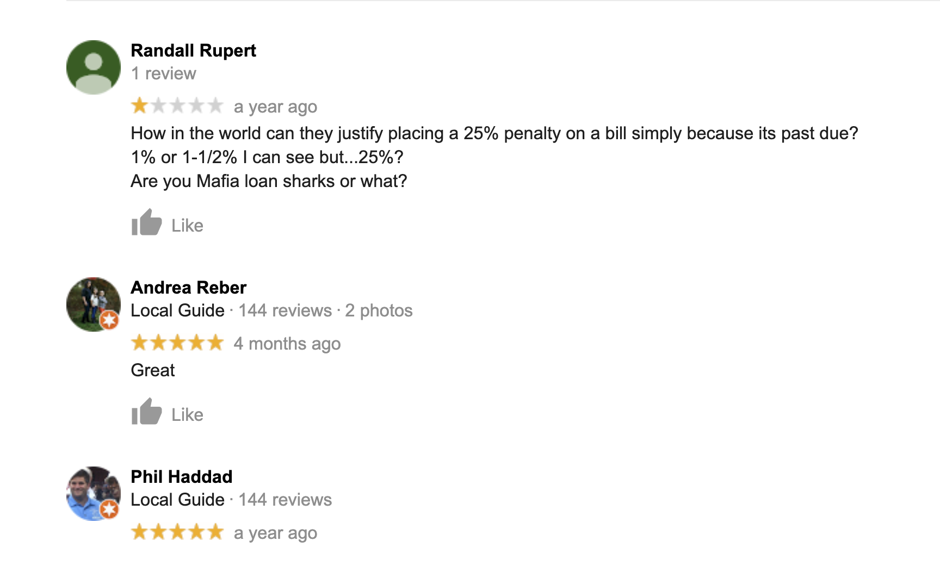Click Randall Rupert's green default avatar
Viewport: 940px width, 572px height.
click(93, 67)
